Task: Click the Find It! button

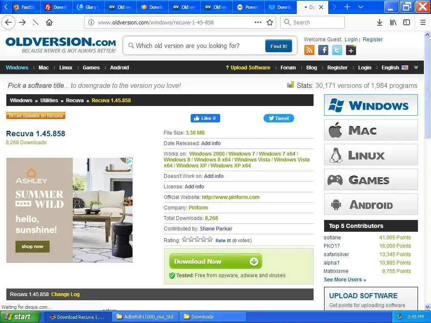Action: pyautogui.click(x=279, y=46)
